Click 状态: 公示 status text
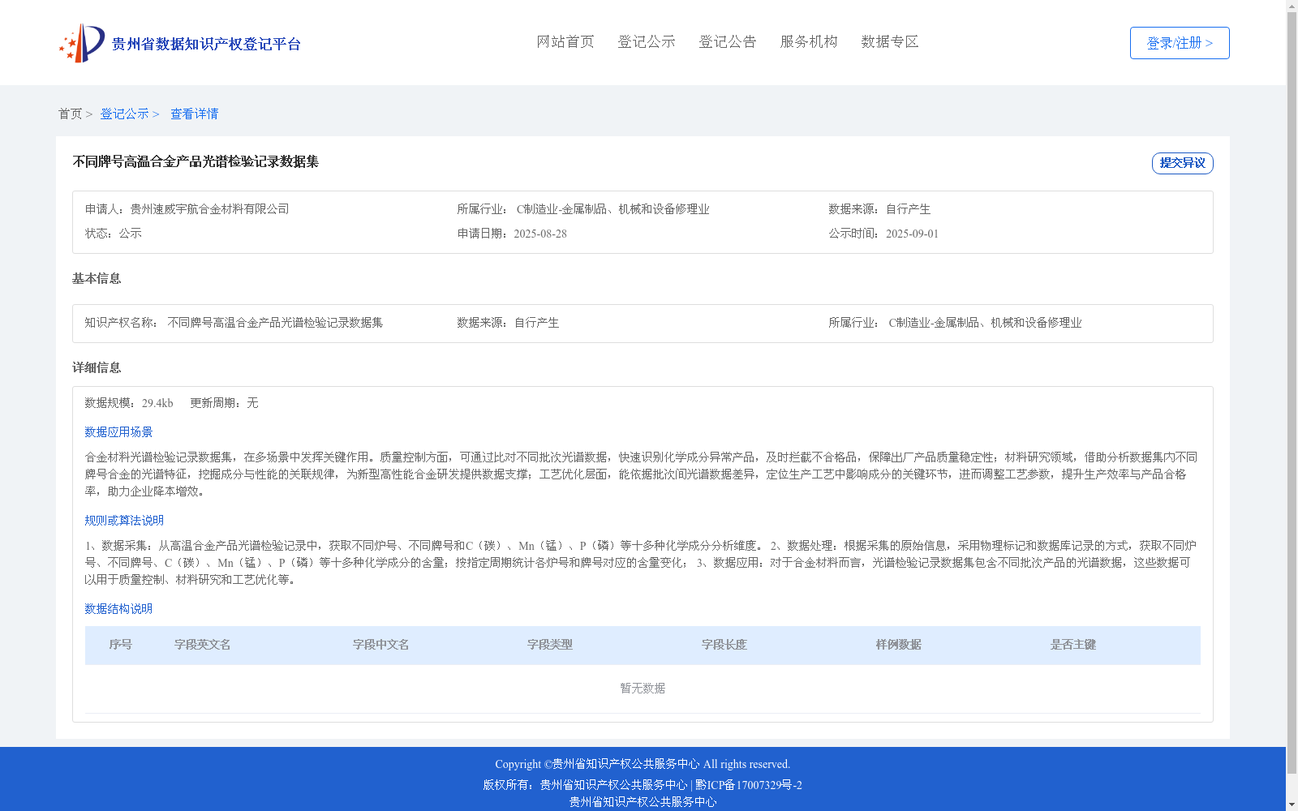The height and width of the screenshot is (811, 1298). point(114,234)
